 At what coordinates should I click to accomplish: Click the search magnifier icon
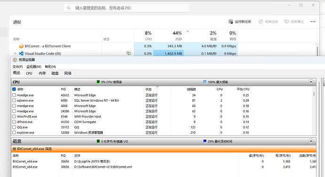[x=68, y=8]
